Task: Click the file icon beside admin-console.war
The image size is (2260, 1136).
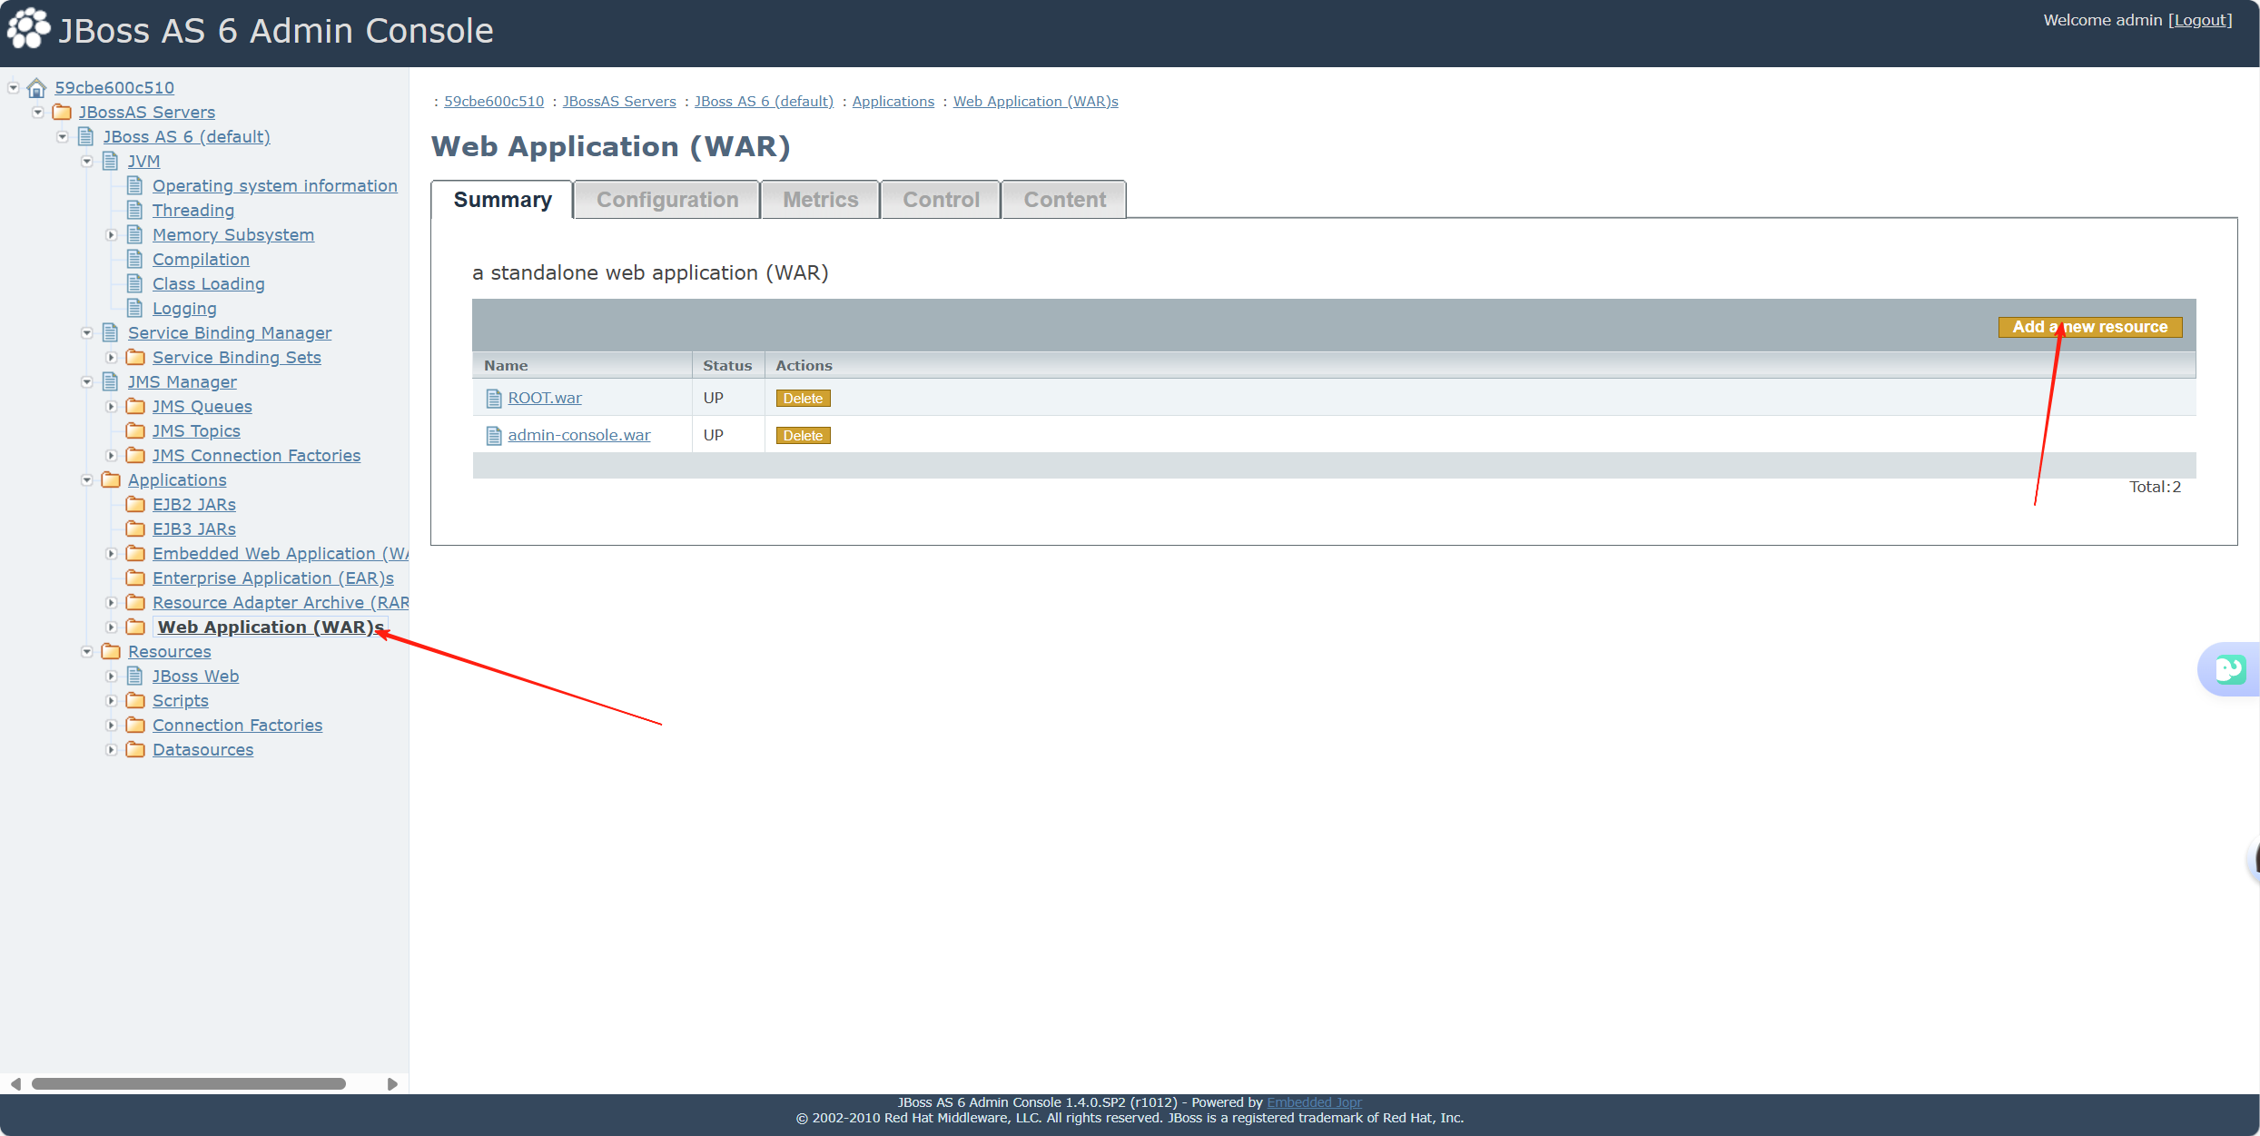Action: point(494,436)
